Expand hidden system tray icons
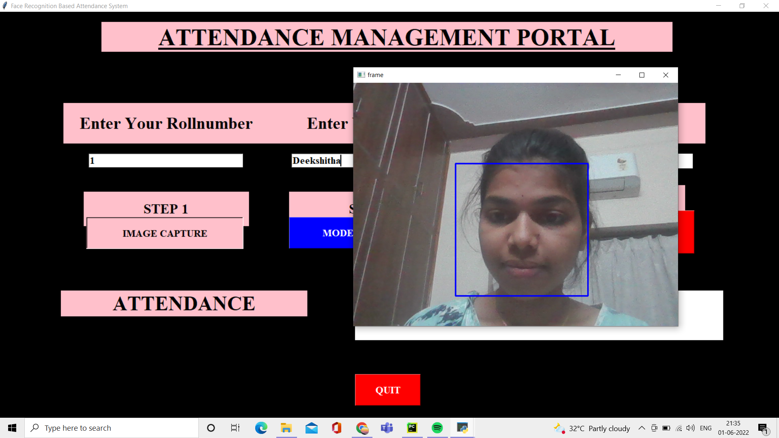The image size is (779, 438). [x=641, y=428]
